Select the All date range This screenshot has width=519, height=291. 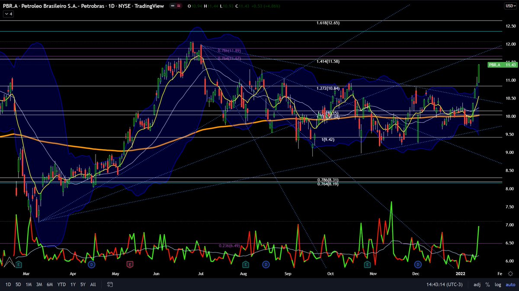tap(93, 285)
